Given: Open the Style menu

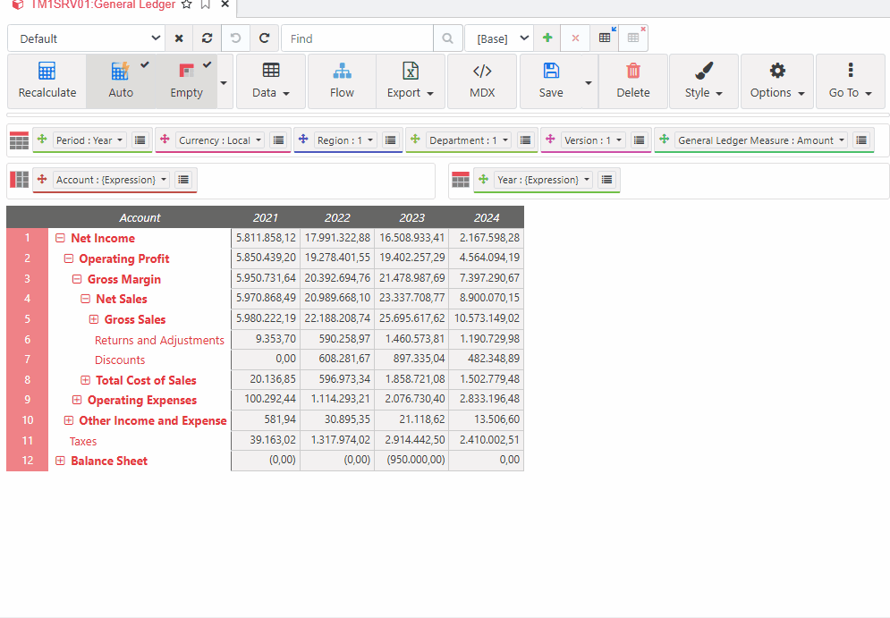Looking at the screenshot, I should point(703,80).
